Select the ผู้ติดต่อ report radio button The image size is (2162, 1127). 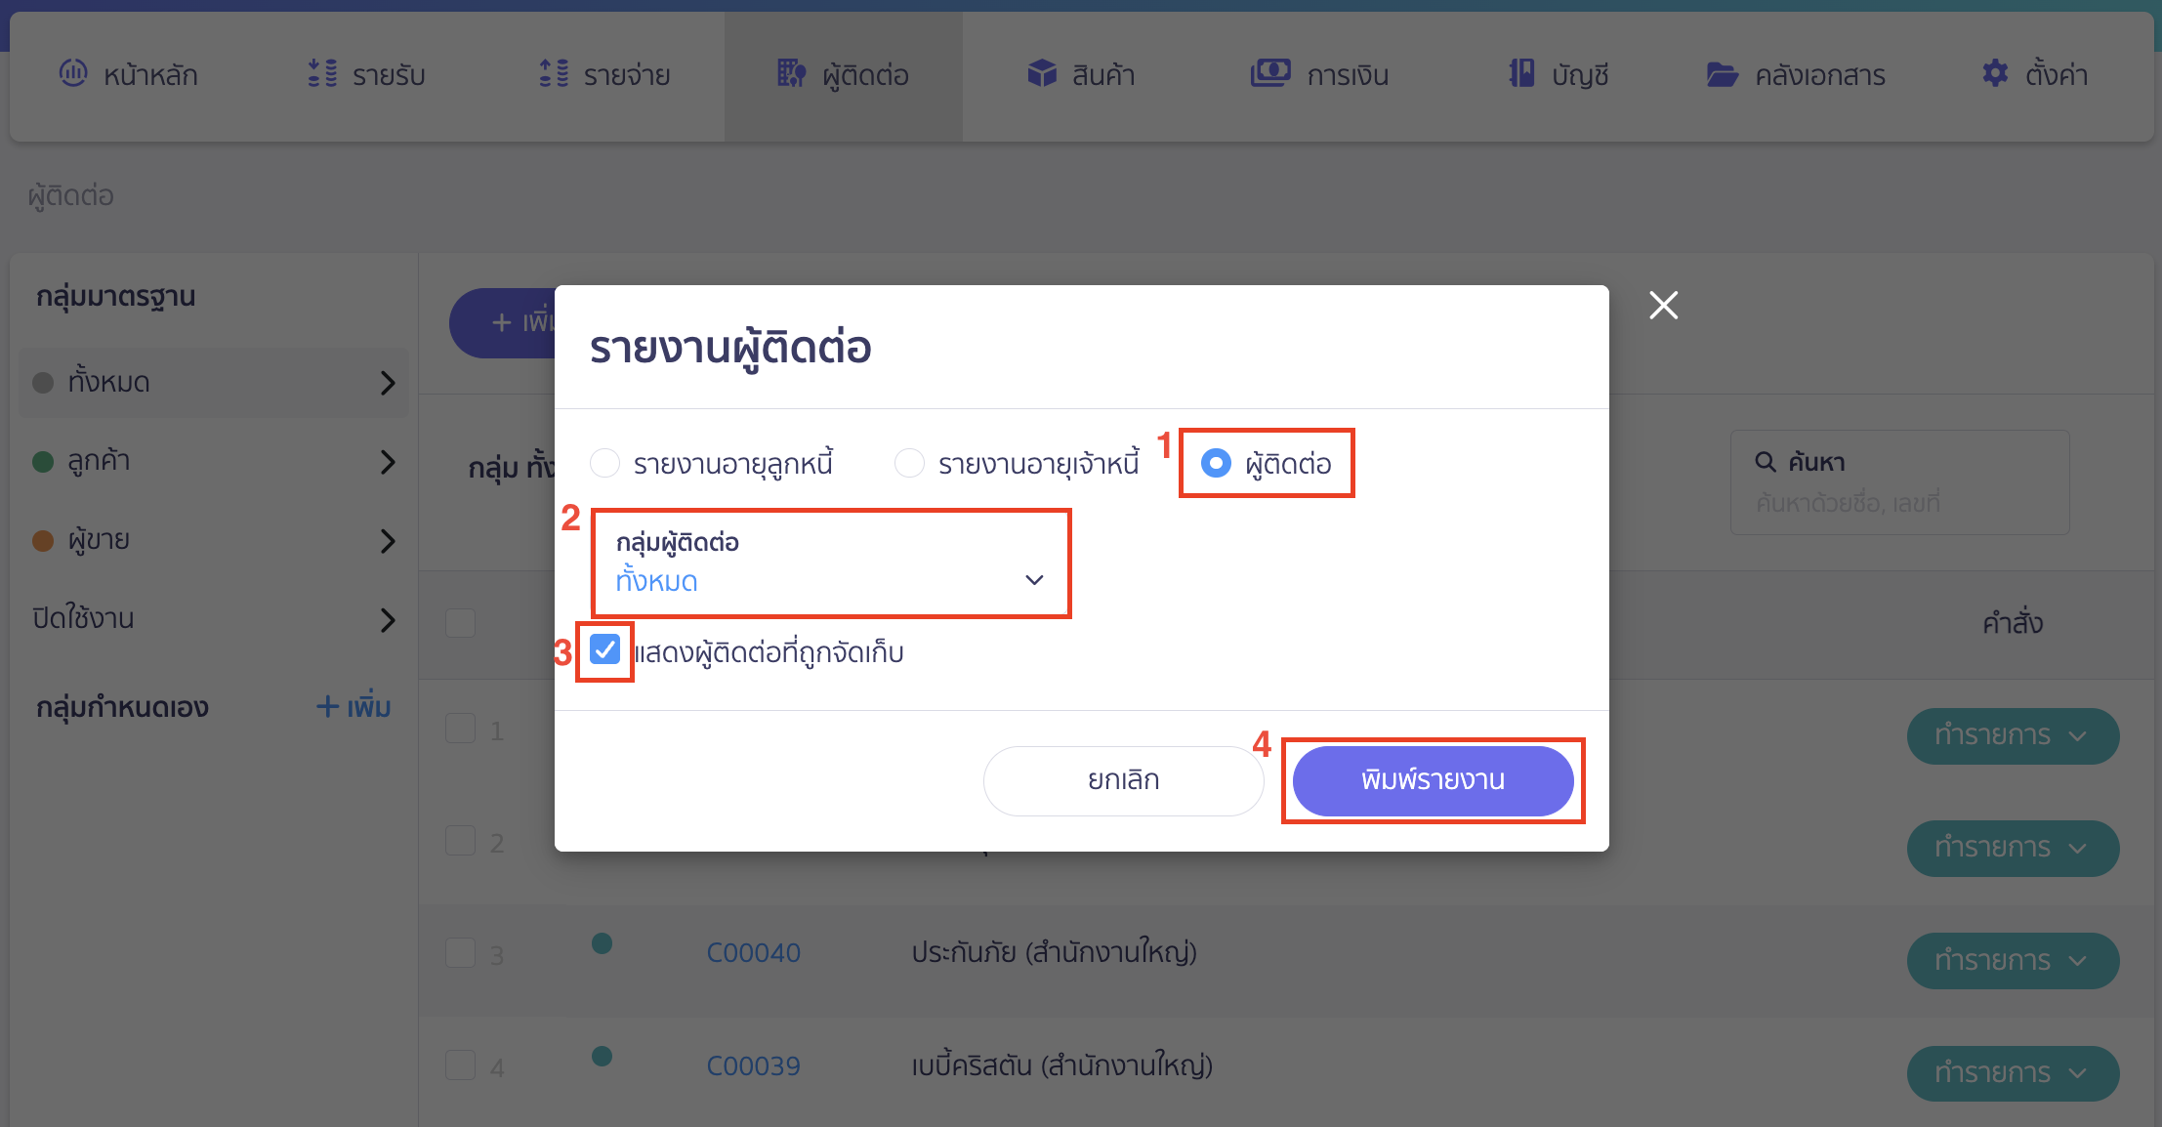pos(1216,464)
